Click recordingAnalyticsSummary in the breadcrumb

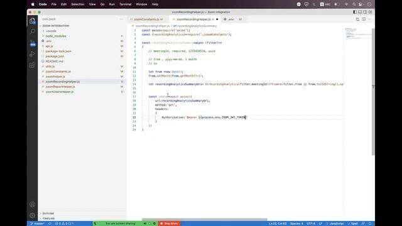click(197, 26)
